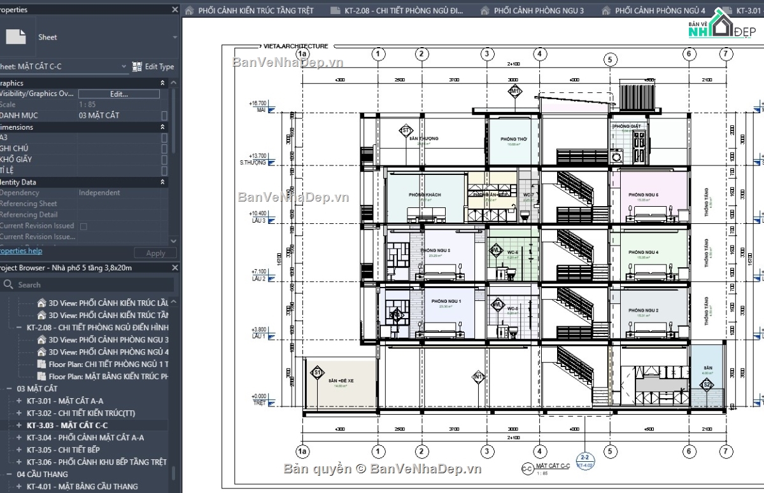Toggle the A3 parameter checkbox

(x=164, y=137)
